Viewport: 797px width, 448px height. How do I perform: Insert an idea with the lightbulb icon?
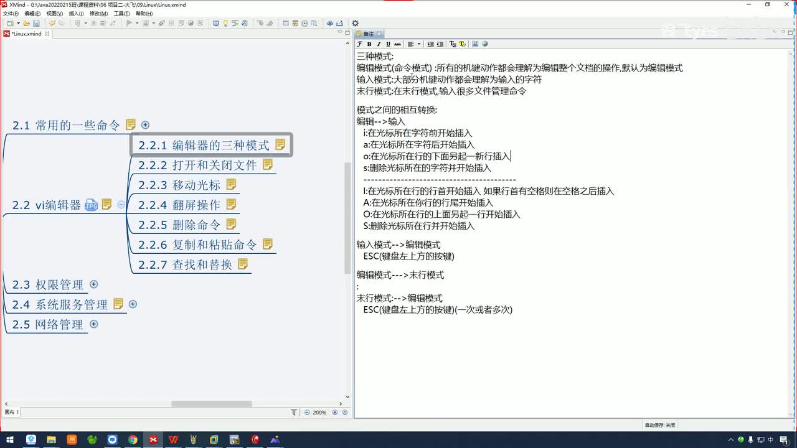click(x=225, y=24)
